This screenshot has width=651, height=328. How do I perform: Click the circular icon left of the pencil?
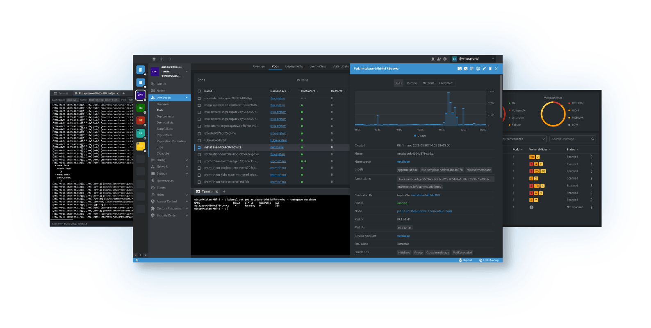[478, 69]
